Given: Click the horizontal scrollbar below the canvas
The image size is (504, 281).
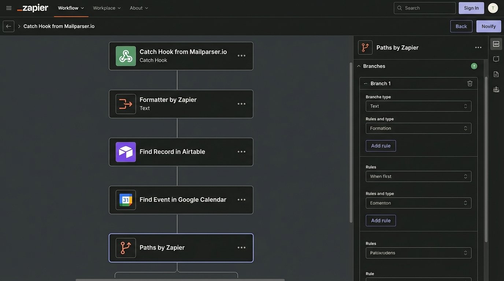Looking at the screenshot, I should [179, 280].
